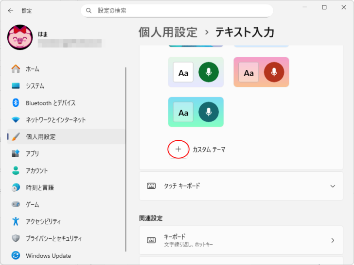Go to ネットワークとインターネット section
The width and height of the screenshot is (354, 265).
point(55,120)
